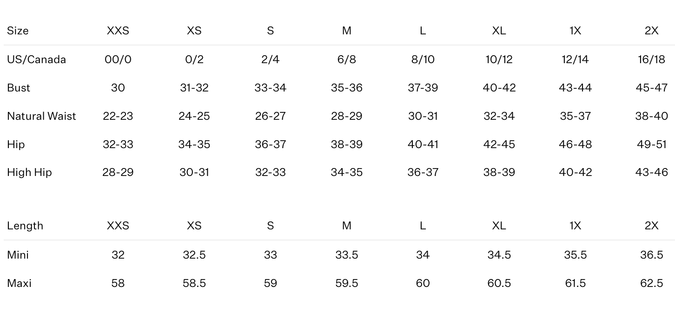The width and height of the screenshot is (675, 325).
Task: Click Hip measurement 46-48 for size 1X
Action: (x=575, y=144)
